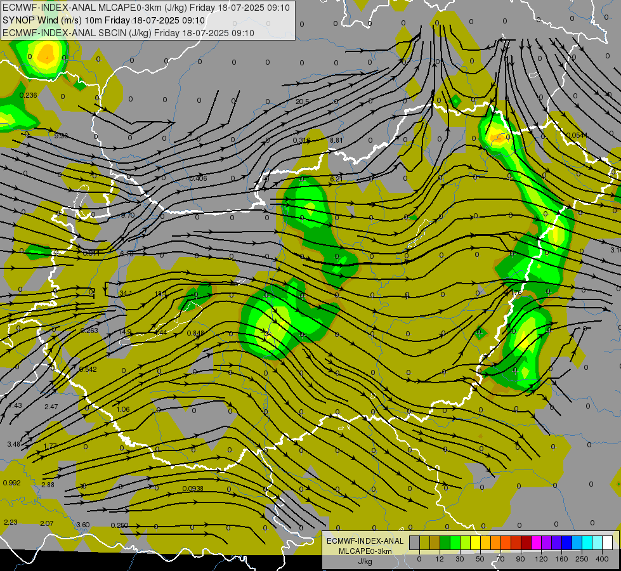Image resolution: width=621 pixels, height=571 pixels.
Task: Click the legend text MLCAPE0-3km
Action: (x=365, y=551)
